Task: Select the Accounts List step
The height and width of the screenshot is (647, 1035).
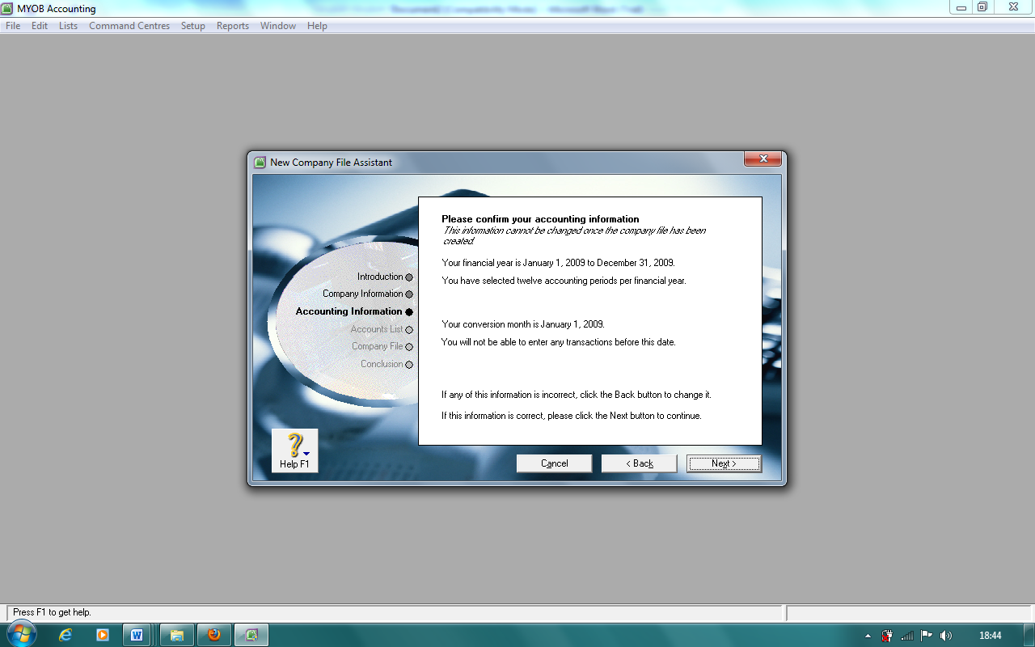Action: coord(377,329)
